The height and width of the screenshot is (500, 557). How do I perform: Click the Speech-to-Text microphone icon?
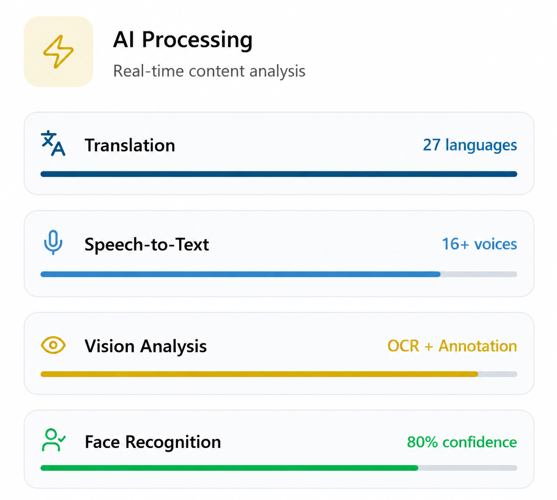coord(53,242)
